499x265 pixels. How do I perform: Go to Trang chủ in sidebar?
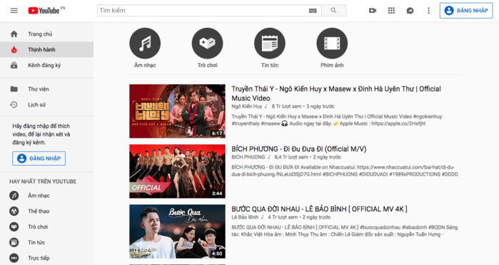click(x=47, y=34)
